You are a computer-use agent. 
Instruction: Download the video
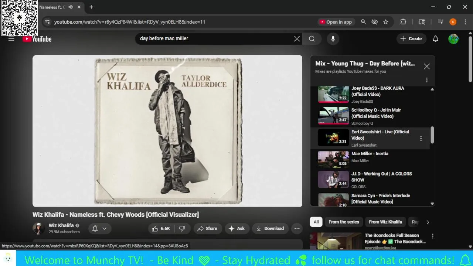[270, 228]
